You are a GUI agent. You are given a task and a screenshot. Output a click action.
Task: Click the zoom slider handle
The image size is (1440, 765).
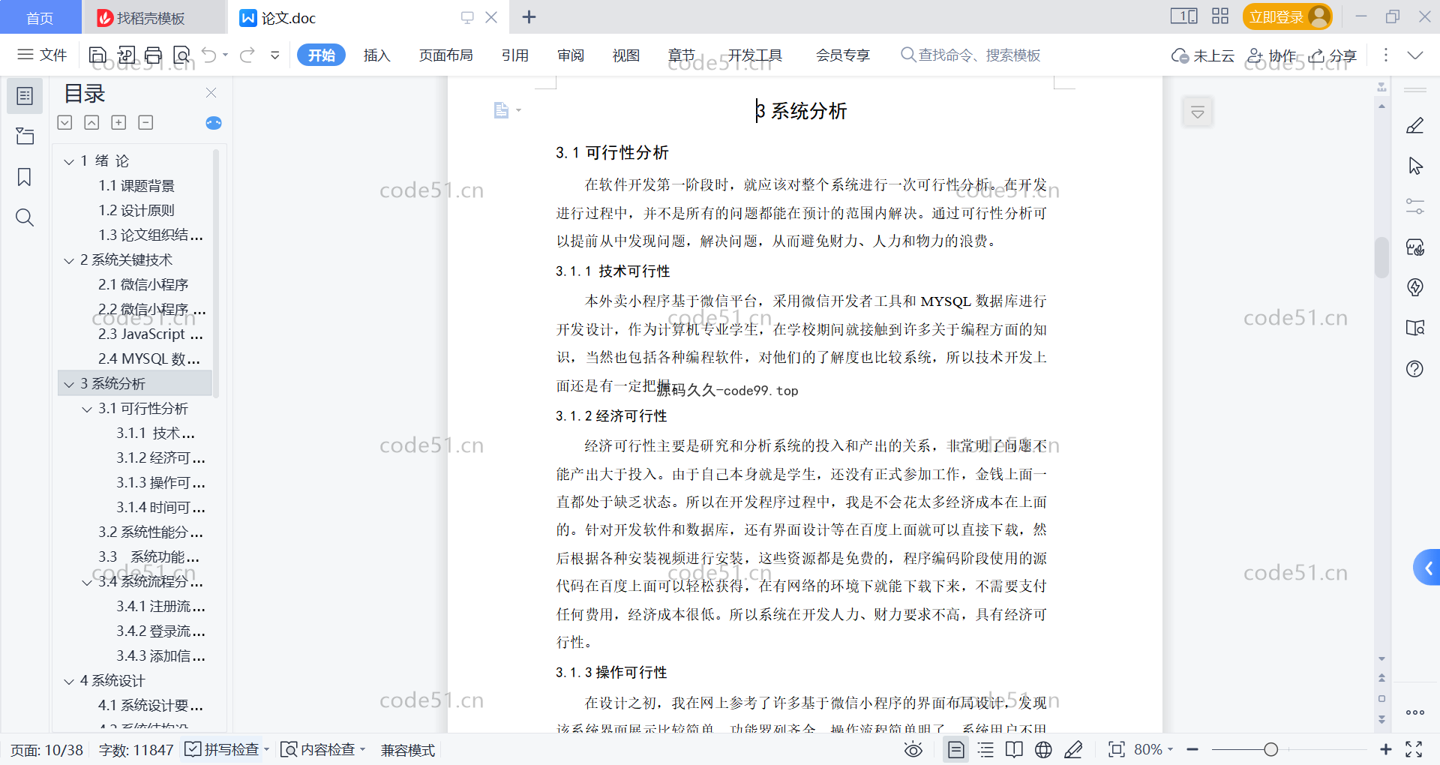(x=1270, y=749)
